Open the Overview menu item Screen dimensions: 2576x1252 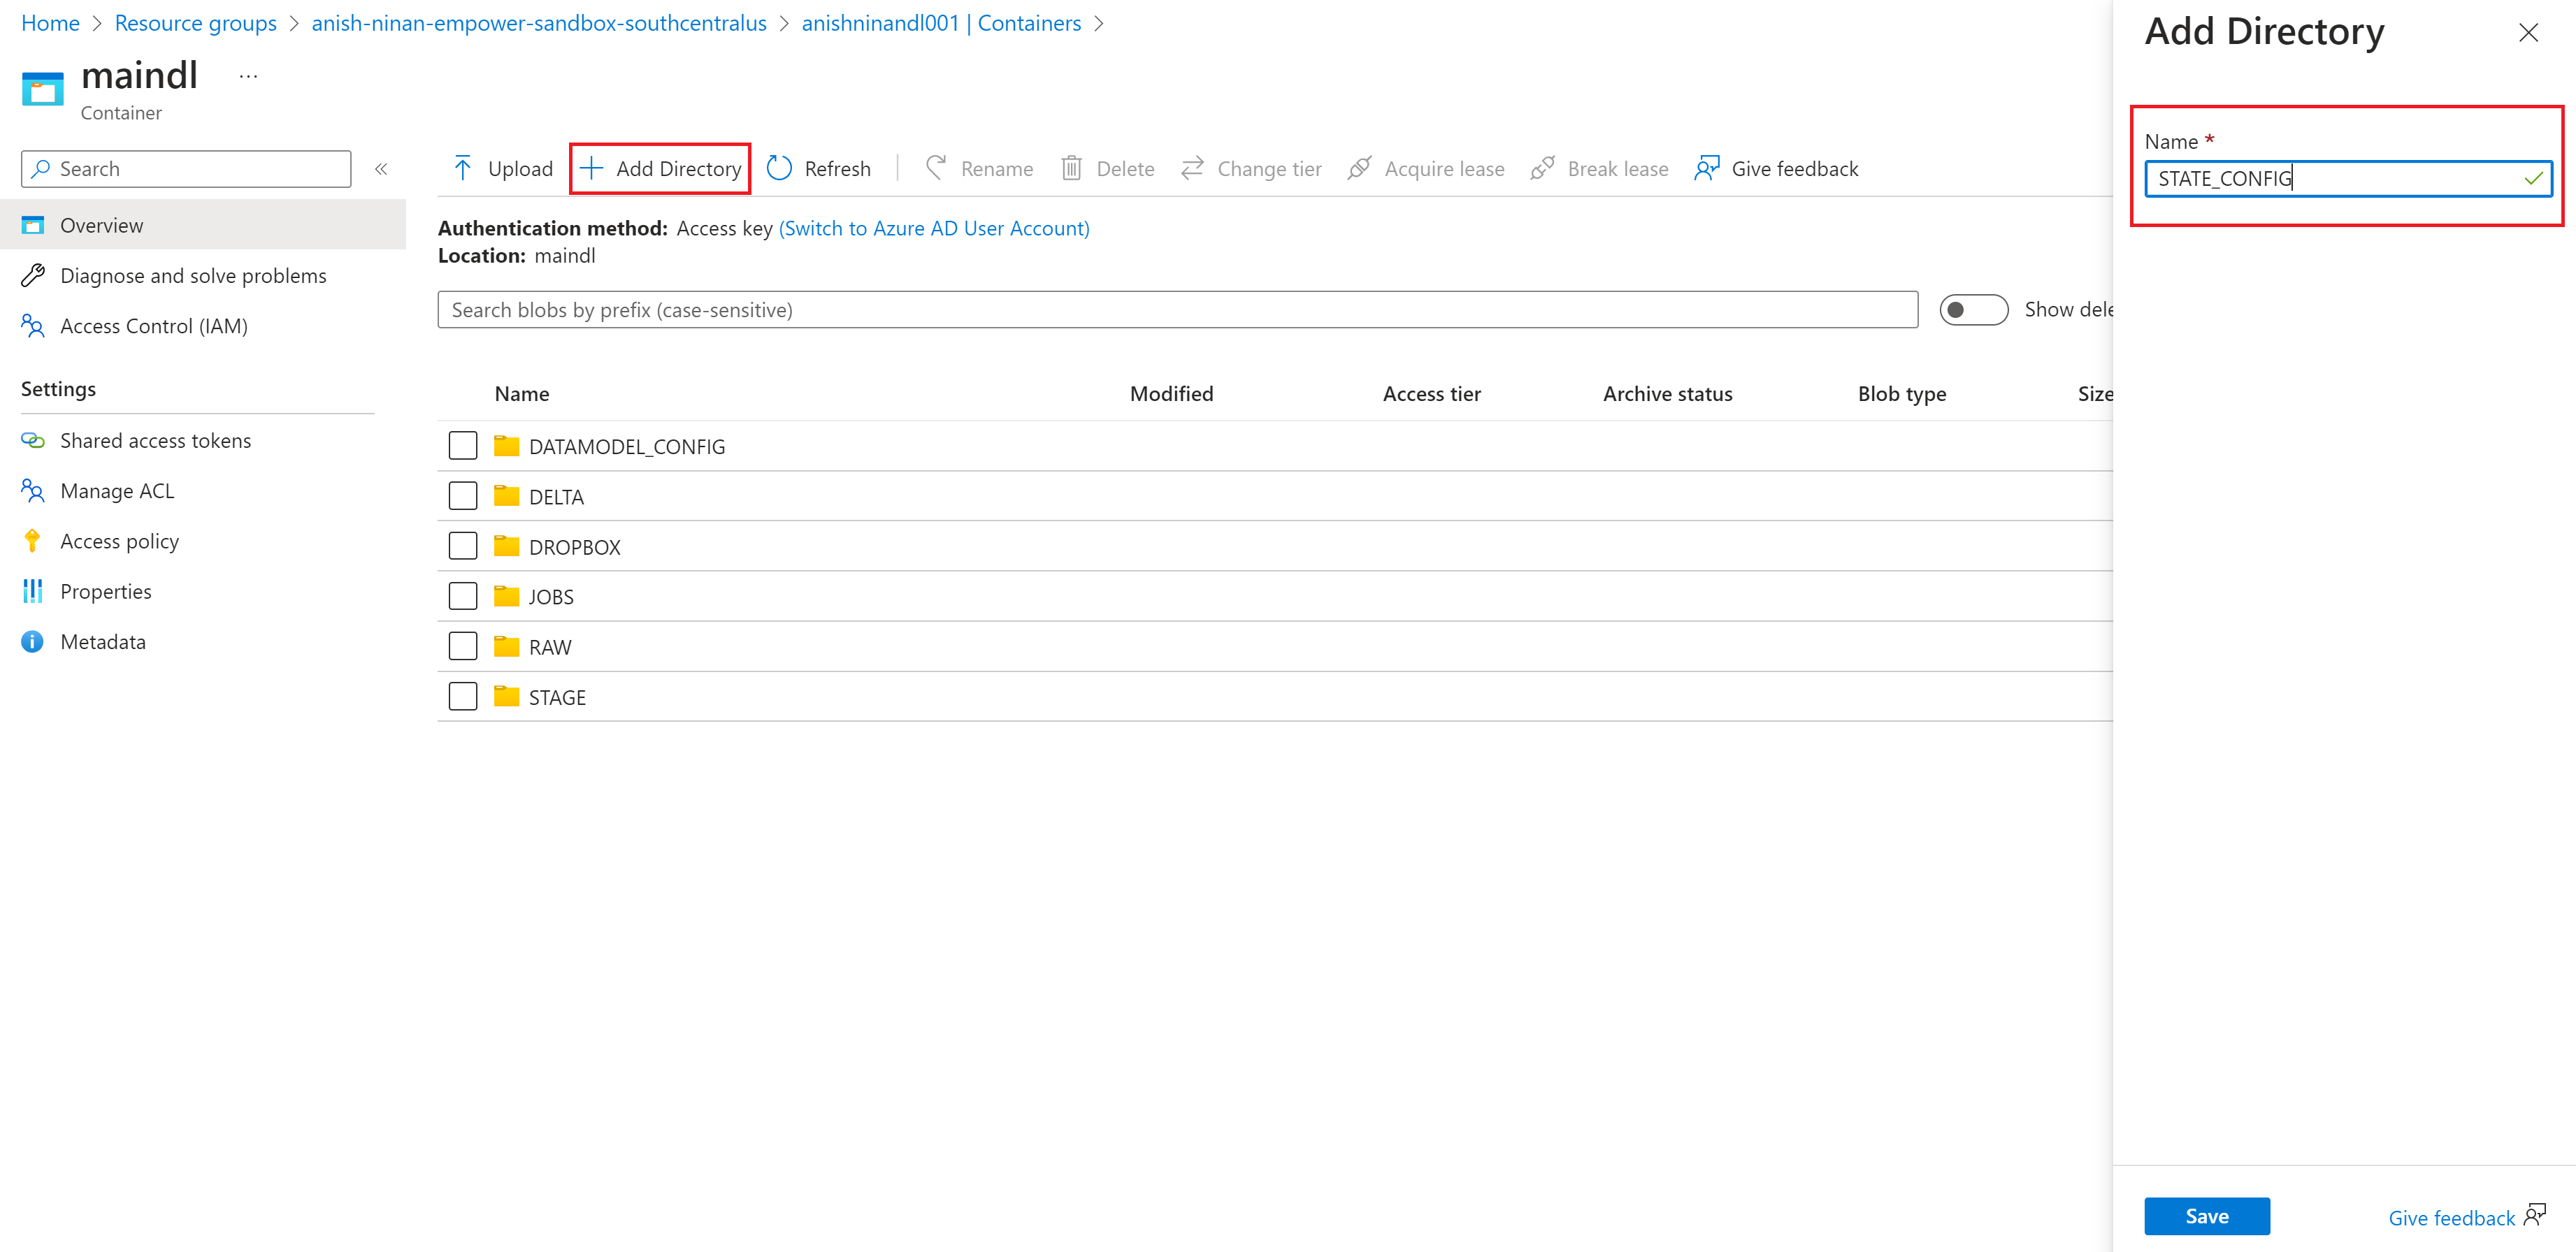pos(203,225)
